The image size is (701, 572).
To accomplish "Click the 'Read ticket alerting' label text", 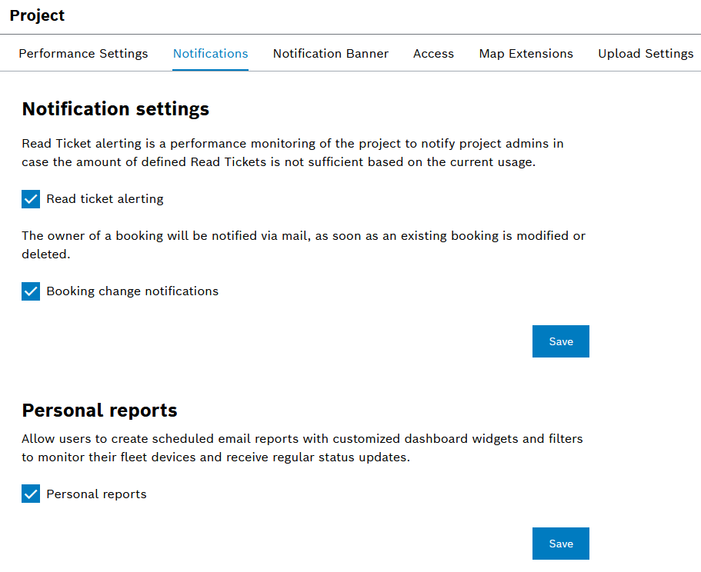I will coord(105,199).
